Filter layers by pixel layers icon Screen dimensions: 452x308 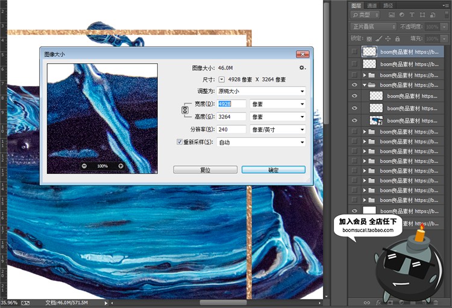point(392,14)
